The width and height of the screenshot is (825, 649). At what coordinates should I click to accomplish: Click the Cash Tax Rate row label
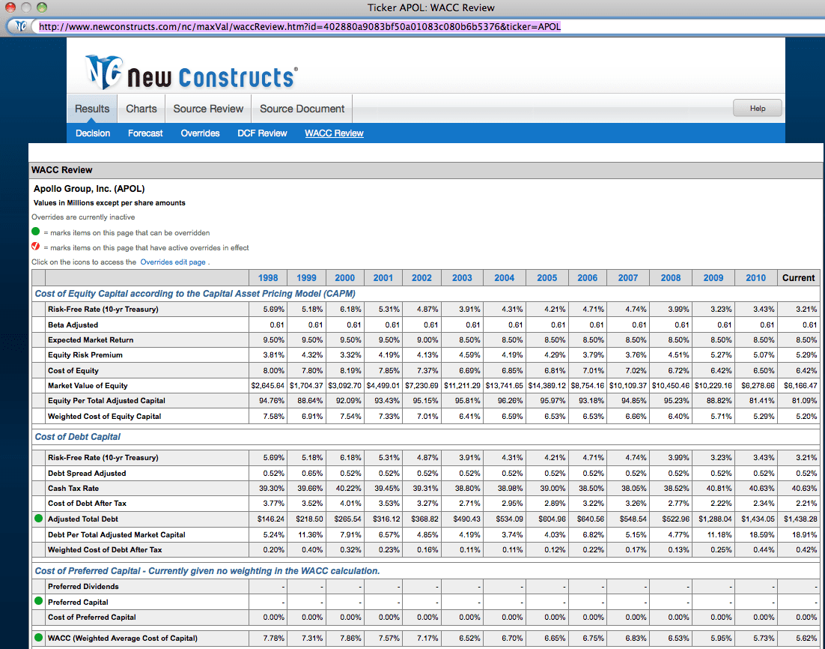click(x=73, y=489)
